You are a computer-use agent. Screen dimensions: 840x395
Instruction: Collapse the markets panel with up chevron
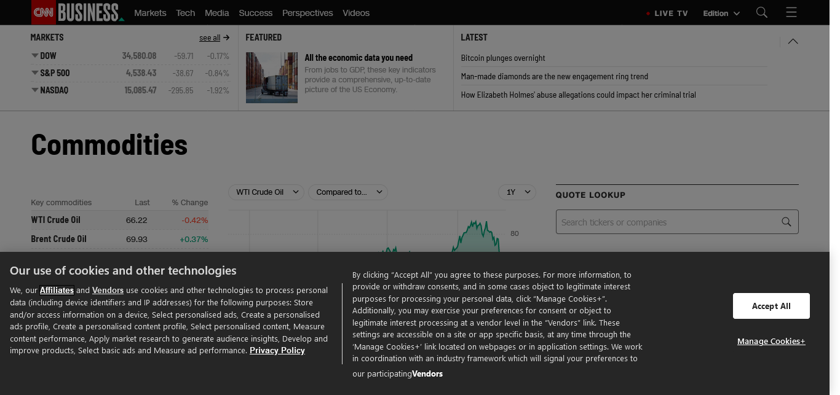793,41
